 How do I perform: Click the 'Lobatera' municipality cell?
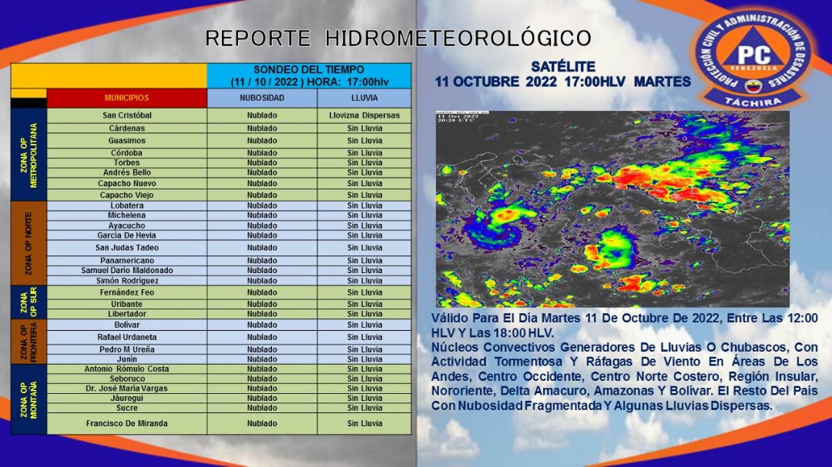point(127,205)
